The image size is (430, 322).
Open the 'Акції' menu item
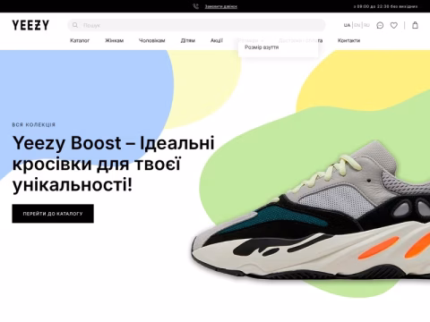coord(217,40)
